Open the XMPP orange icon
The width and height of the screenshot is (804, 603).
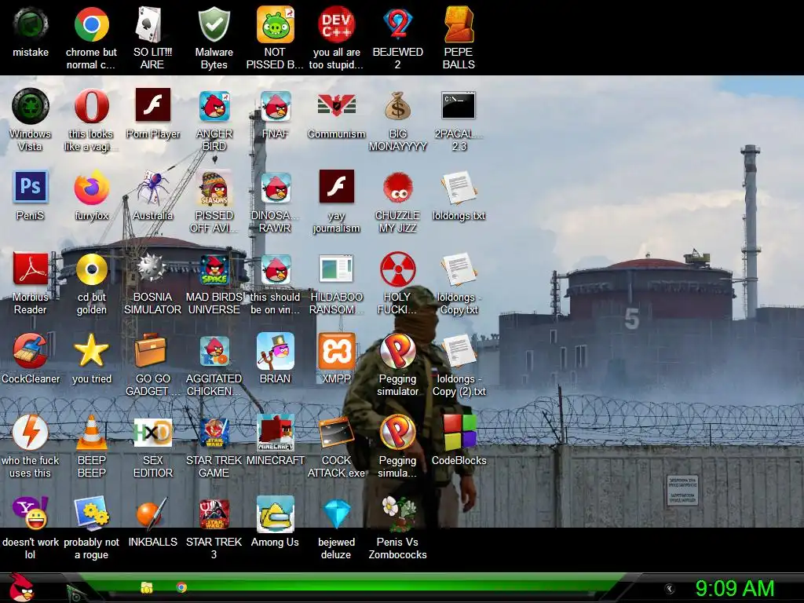[x=336, y=351]
